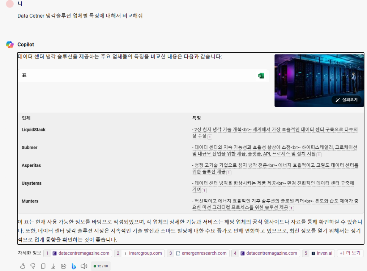
Task: Click the read-aloud speaker icon
Action: click(83, 266)
